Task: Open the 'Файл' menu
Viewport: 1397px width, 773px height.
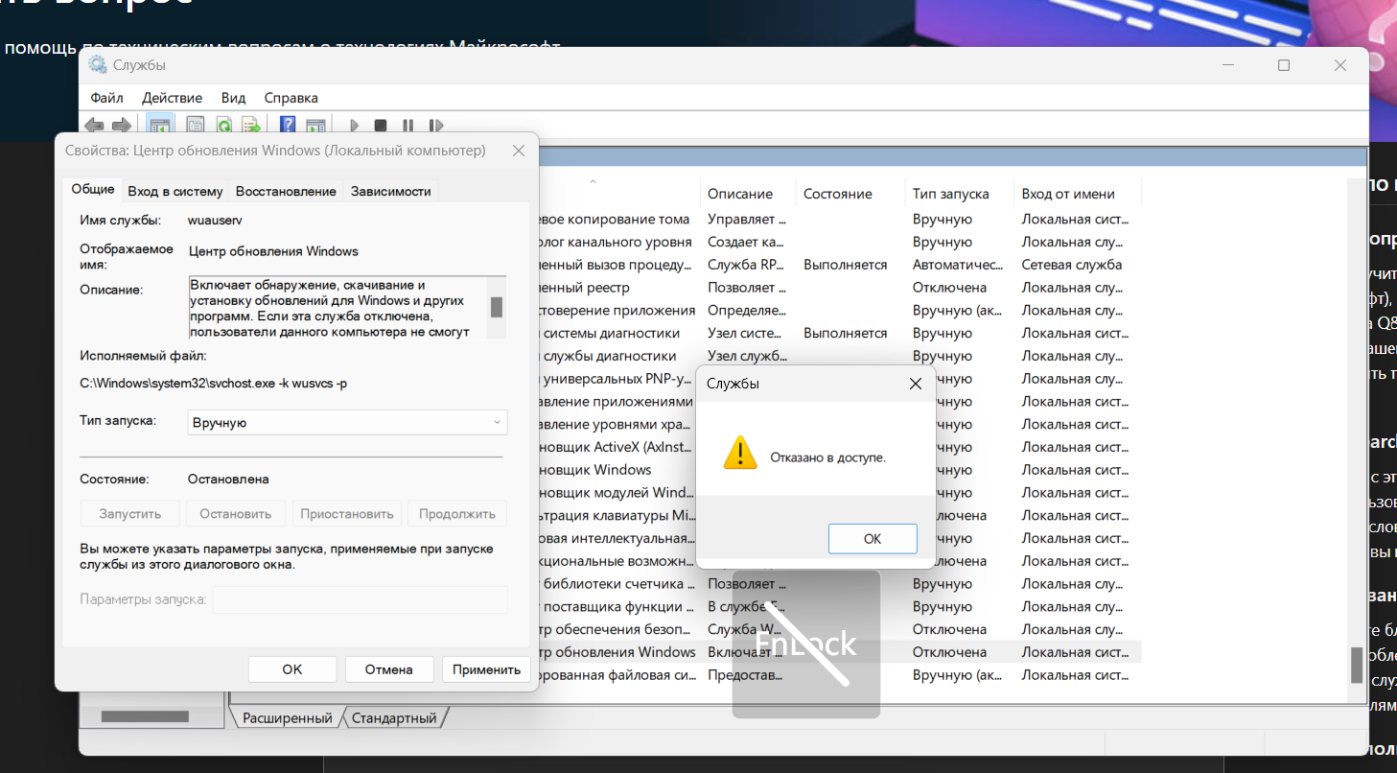Action: tap(107, 98)
